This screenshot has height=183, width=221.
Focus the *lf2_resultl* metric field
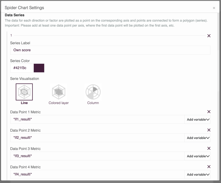(x=97, y=138)
